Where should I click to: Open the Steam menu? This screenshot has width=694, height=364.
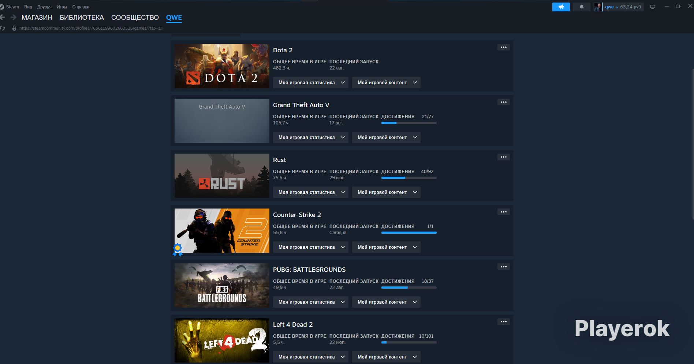point(12,7)
